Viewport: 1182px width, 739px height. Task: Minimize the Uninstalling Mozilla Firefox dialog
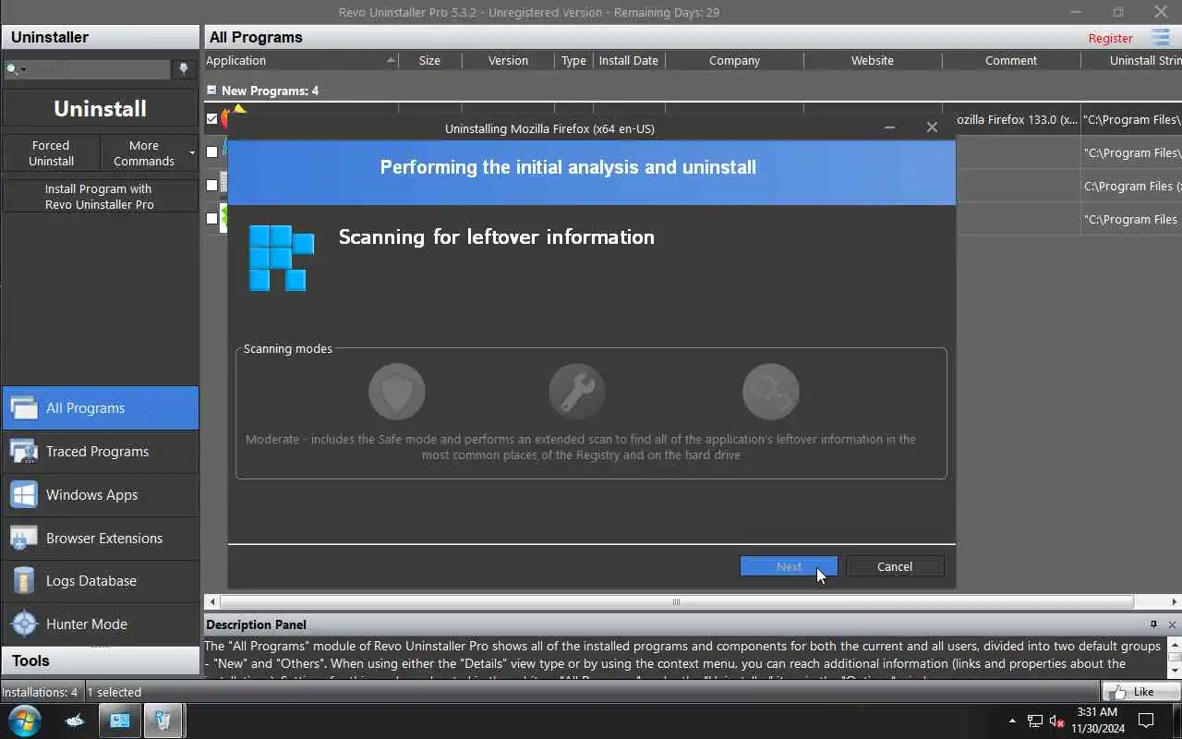point(889,127)
